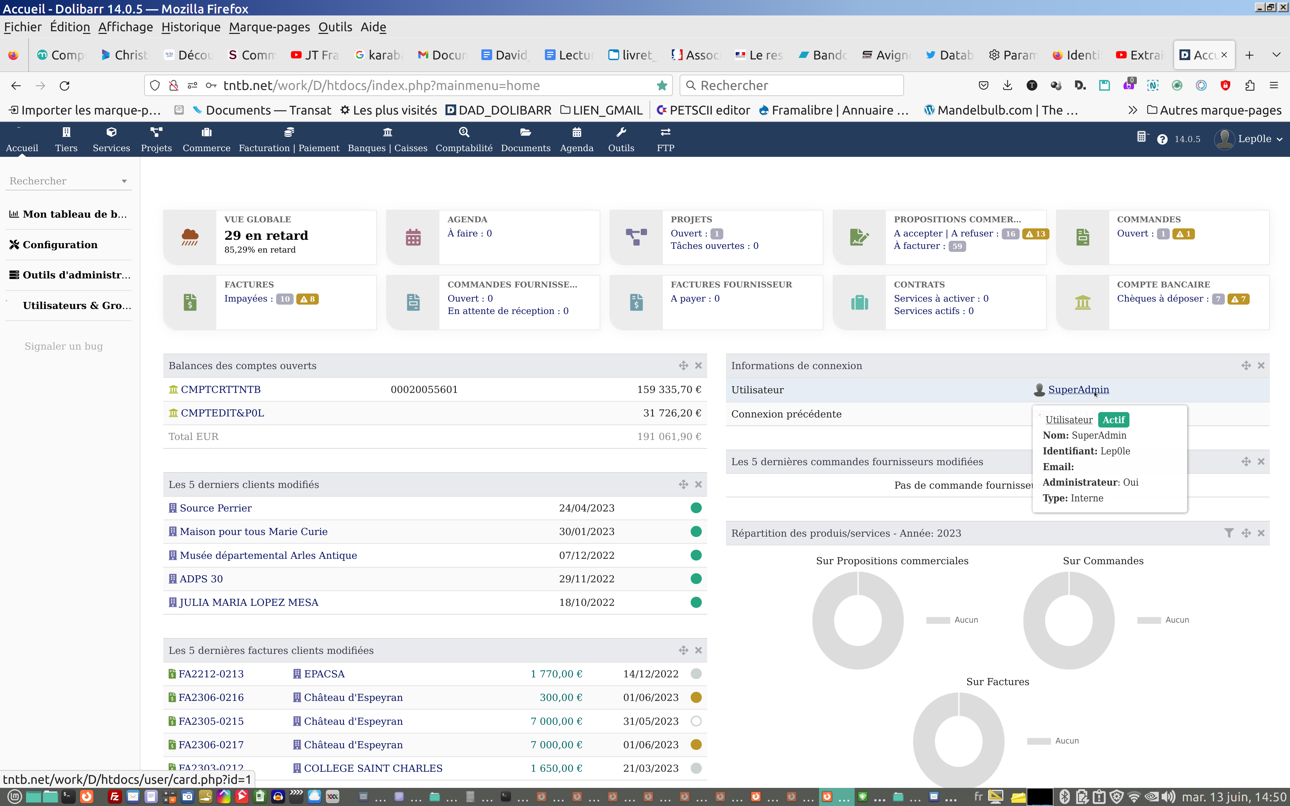Close the Balances des comptes ouverts box
The width and height of the screenshot is (1290, 806).
[x=698, y=366]
